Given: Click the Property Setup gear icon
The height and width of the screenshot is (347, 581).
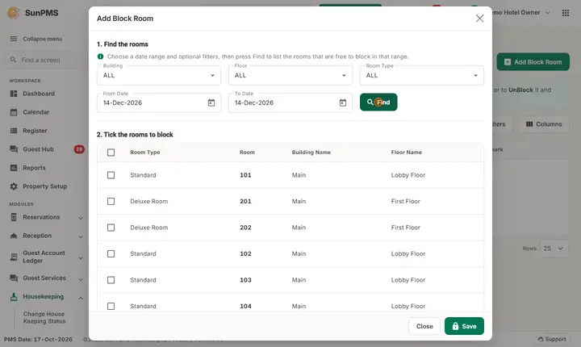Looking at the screenshot, I should (x=14, y=186).
